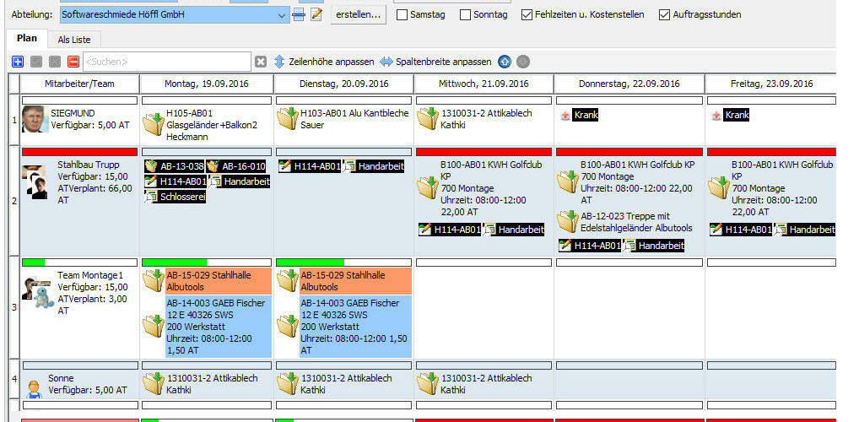Screen dimensions: 859x422
Task: Switch to the Plan tab
Action: 27,38
